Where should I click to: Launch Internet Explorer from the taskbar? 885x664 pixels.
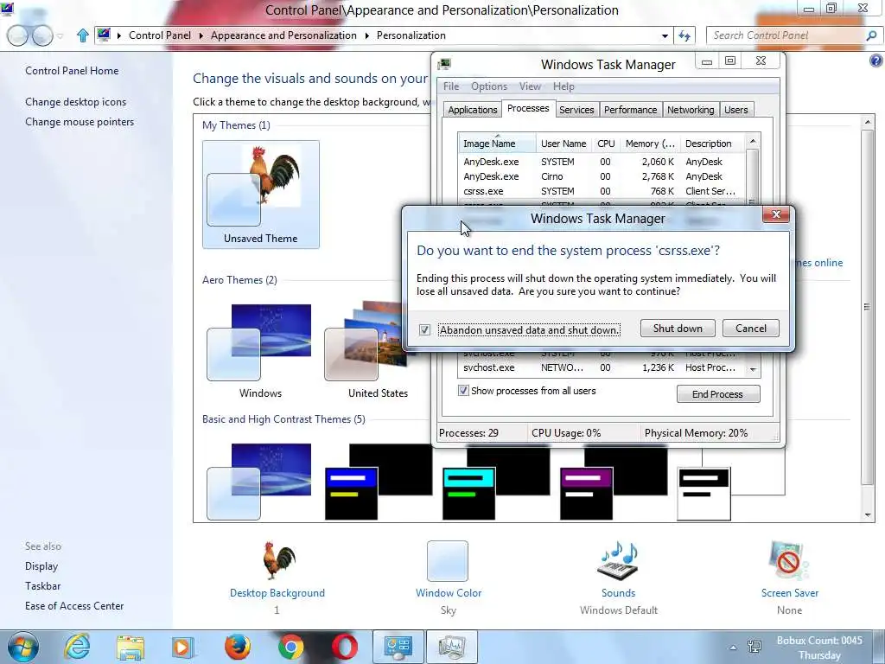click(x=77, y=647)
